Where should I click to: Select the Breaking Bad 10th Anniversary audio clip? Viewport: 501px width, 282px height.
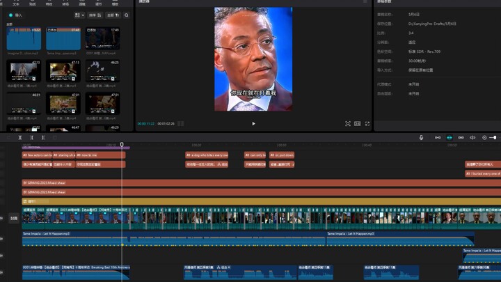coord(76,272)
